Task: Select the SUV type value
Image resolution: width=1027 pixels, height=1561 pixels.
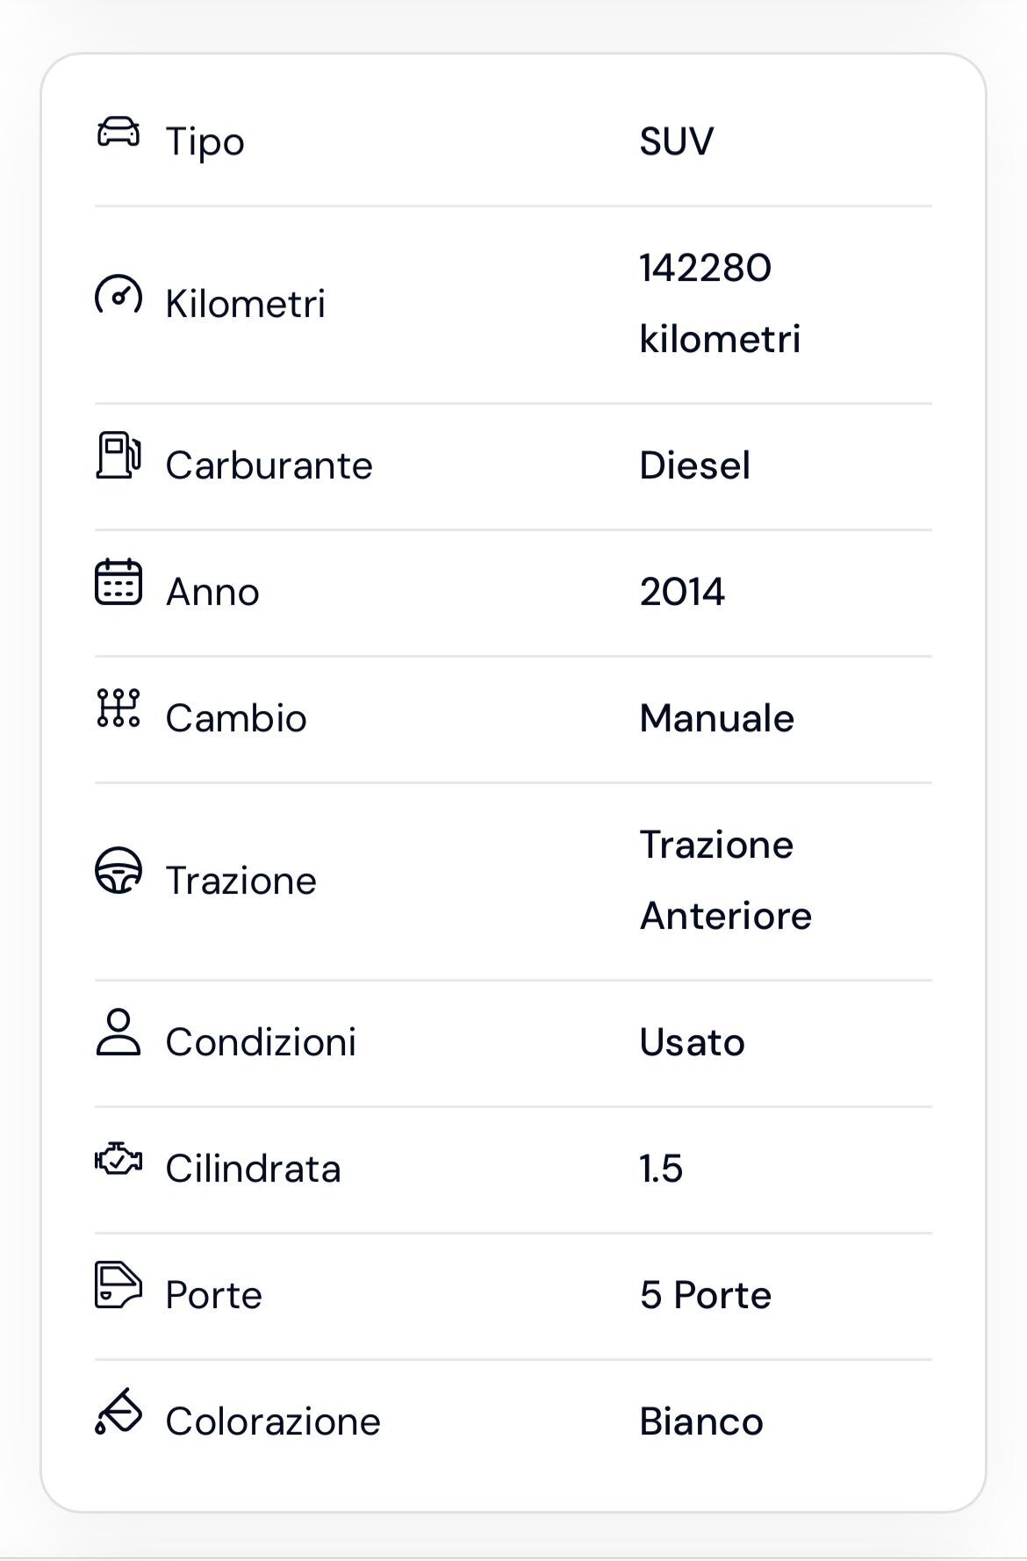Action: click(x=676, y=141)
